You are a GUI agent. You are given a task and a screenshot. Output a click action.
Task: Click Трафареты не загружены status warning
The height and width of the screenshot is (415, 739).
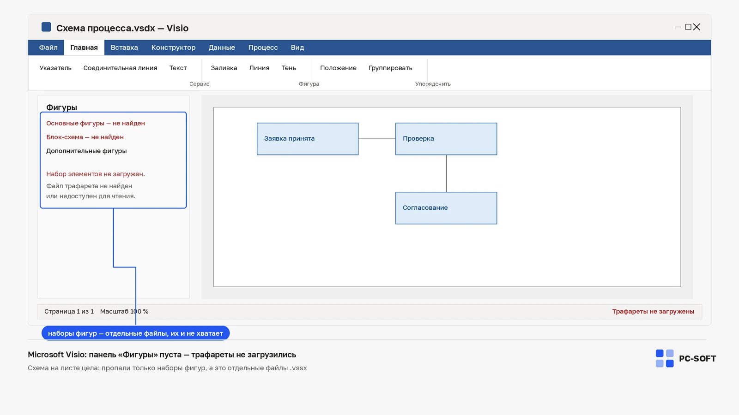653,311
